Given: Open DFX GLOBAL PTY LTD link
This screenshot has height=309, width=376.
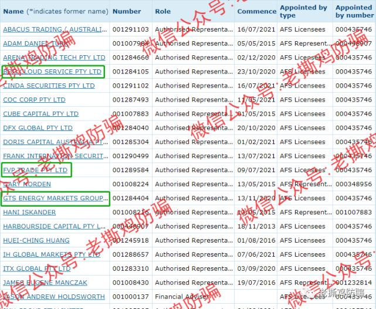Looking at the screenshot, I should (x=38, y=127).
